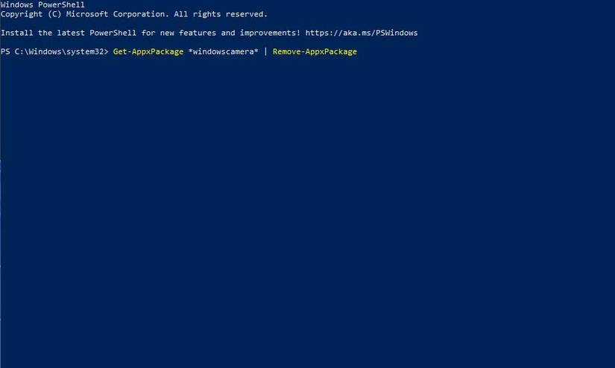Click the > symbol ending the prompt

(106, 51)
